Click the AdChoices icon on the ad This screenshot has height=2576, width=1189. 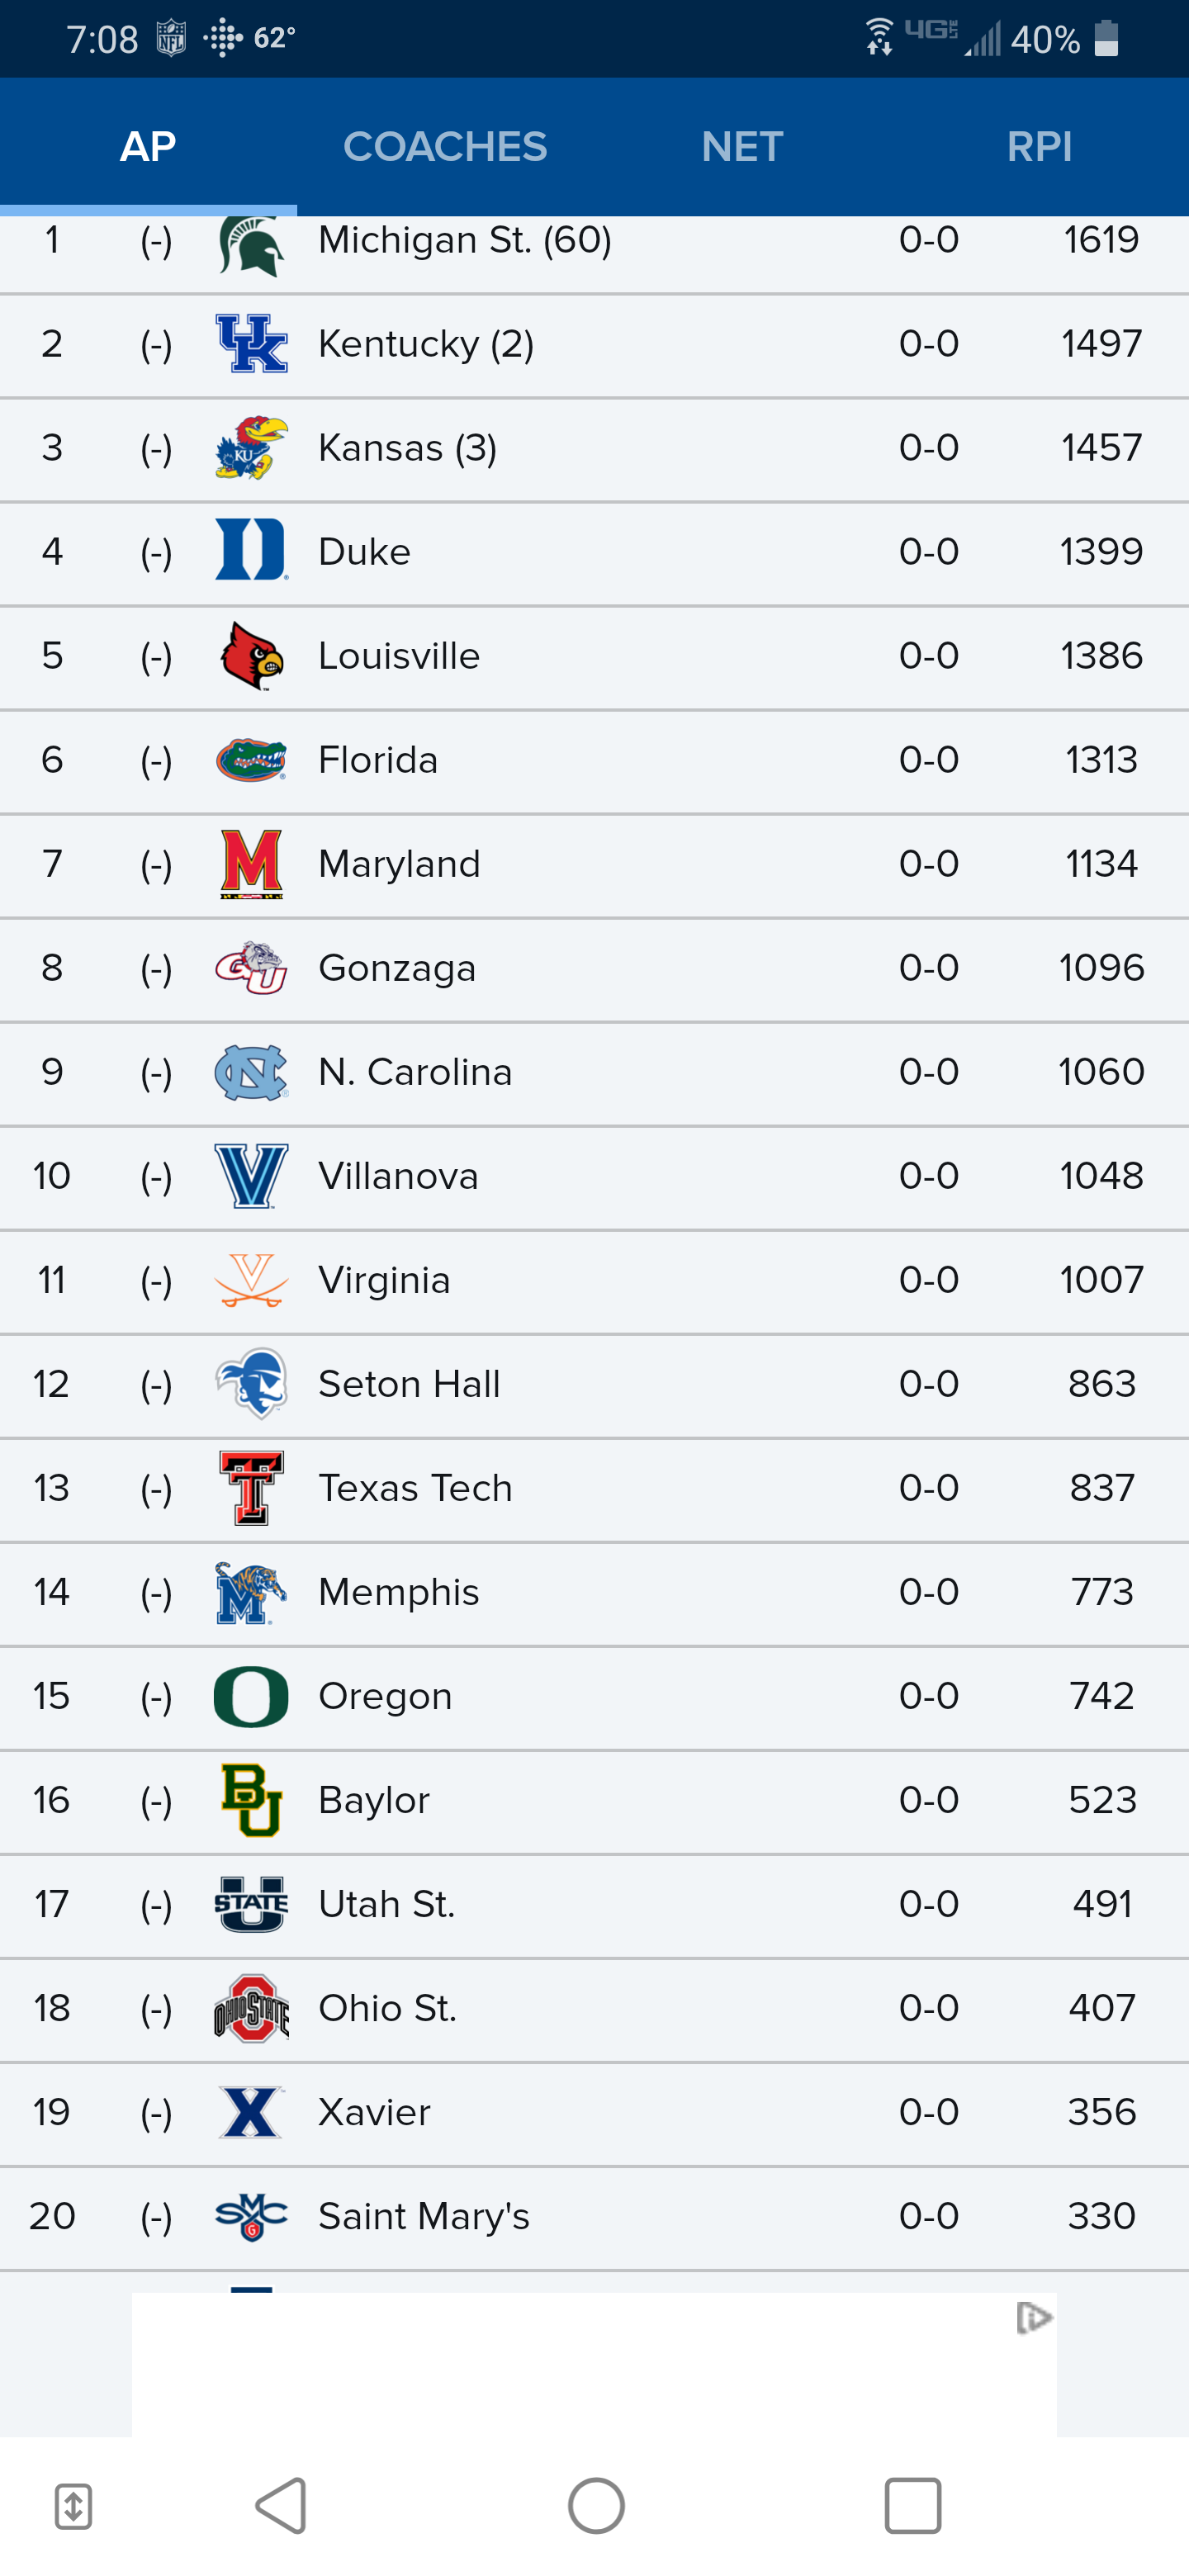coord(1033,2317)
